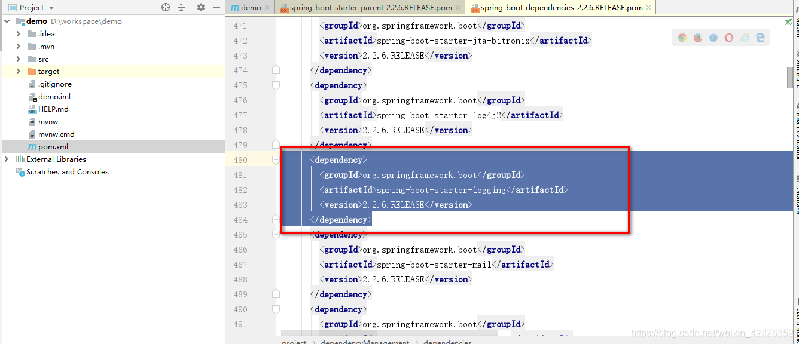The width and height of the screenshot is (799, 344).
Task: Click org.springframework.boot groupId on line 476
Action: pos(420,100)
